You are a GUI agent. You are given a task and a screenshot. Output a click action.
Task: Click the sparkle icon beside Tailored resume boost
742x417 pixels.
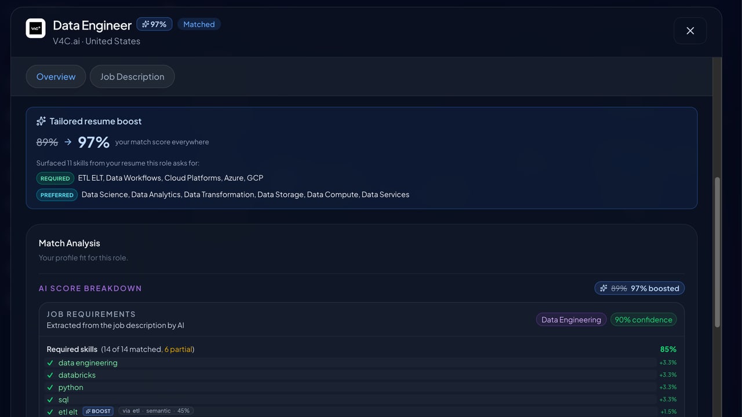[41, 121]
